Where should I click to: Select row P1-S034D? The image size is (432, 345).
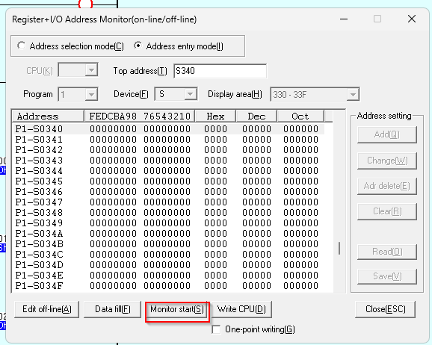click(x=169, y=265)
